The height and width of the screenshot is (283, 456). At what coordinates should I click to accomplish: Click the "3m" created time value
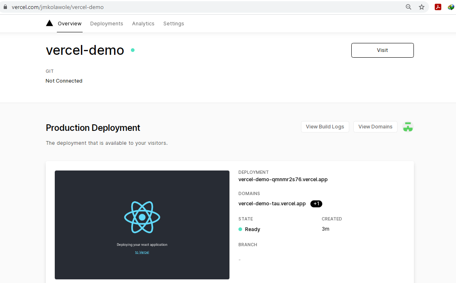click(x=326, y=229)
